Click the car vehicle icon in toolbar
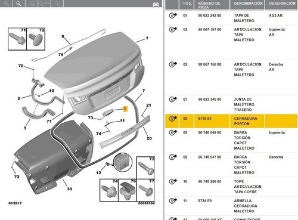This screenshot has width=298, height=220. click(156, 4)
